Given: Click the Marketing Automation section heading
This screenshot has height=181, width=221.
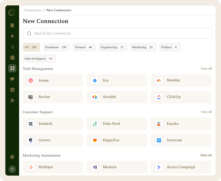Looking at the screenshot, I should pos(42,155).
